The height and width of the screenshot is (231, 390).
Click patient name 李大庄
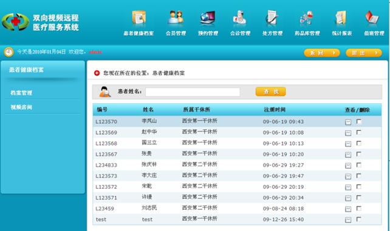pyautogui.click(x=149, y=175)
